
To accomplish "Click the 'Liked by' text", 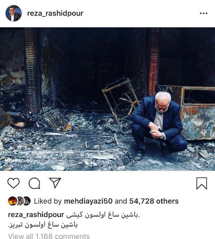I will coord(47,201).
